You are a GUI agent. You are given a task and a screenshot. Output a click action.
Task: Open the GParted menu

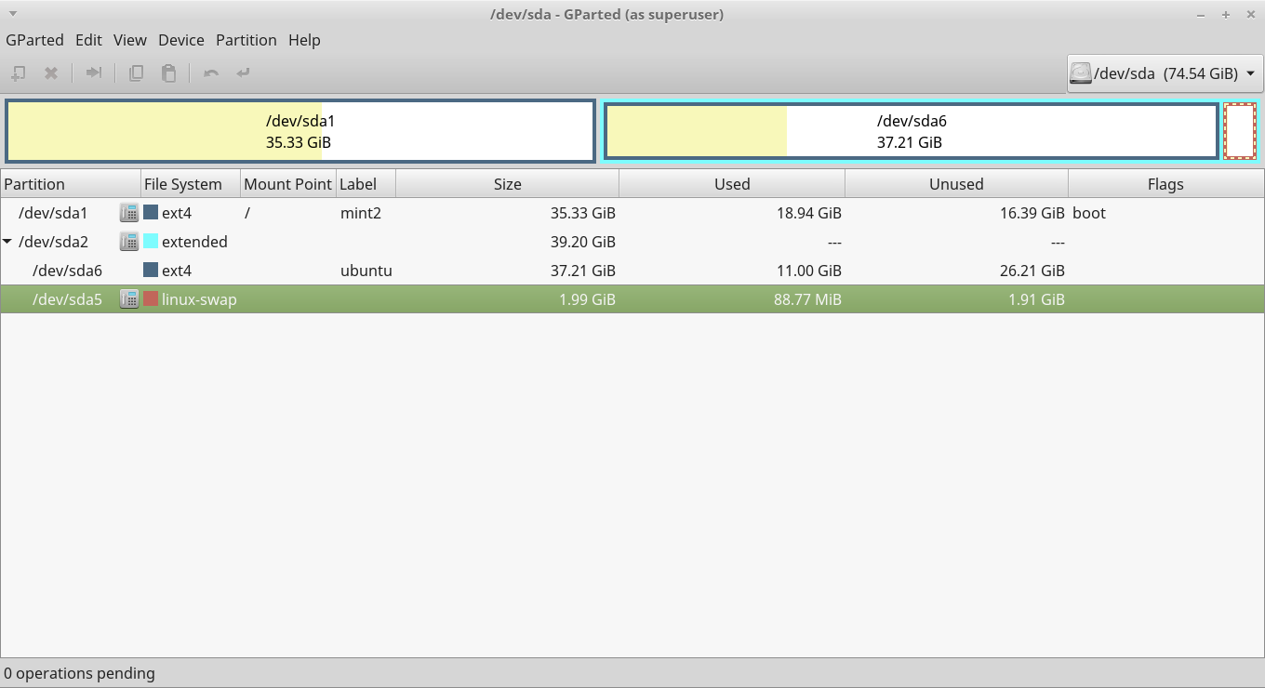point(34,40)
